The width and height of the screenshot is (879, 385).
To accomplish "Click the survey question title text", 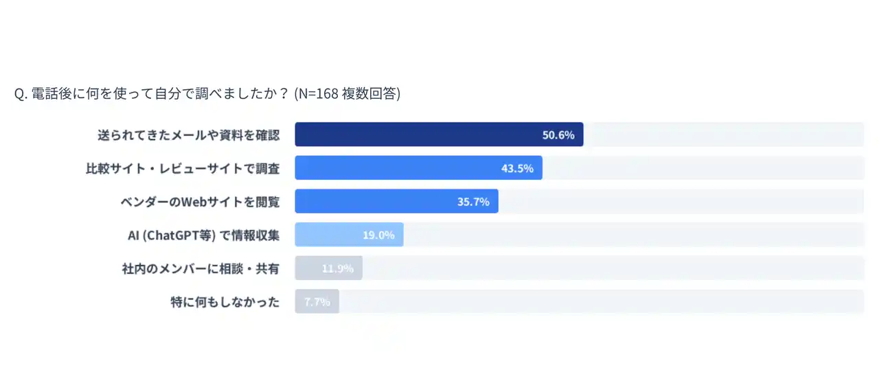I will point(151,94).
